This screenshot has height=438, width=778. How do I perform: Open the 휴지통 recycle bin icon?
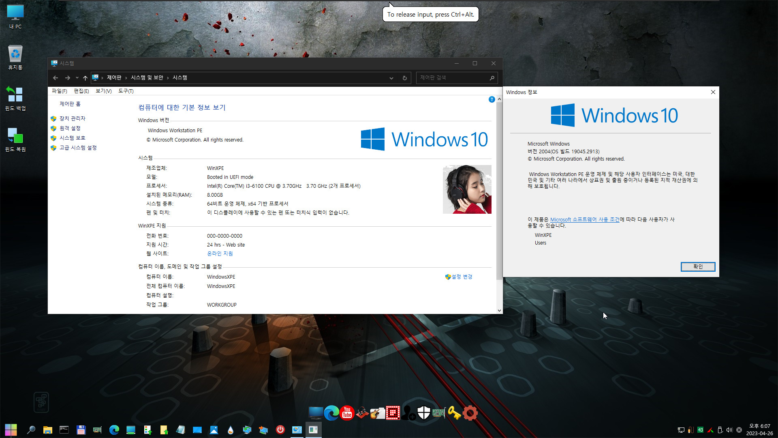tap(15, 57)
